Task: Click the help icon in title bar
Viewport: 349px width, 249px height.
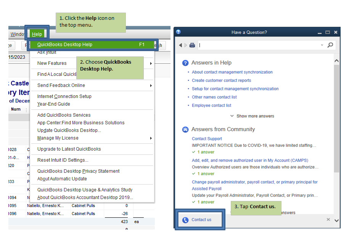Action: (x=178, y=32)
